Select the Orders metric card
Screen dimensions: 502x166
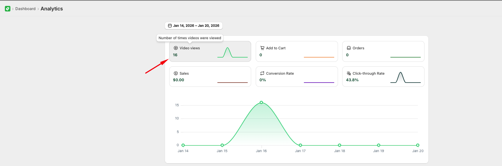[383, 51]
